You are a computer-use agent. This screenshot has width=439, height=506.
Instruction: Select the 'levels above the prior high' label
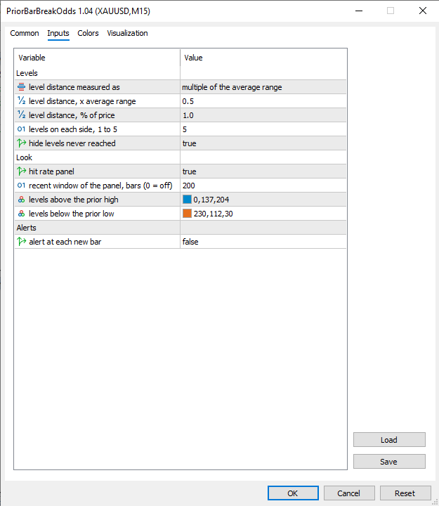pos(74,200)
